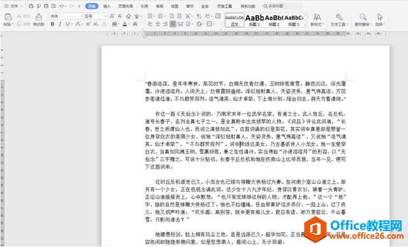Click the Print icon in quick access bar
The height and width of the screenshot is (247, 408).
click(46, 6)
